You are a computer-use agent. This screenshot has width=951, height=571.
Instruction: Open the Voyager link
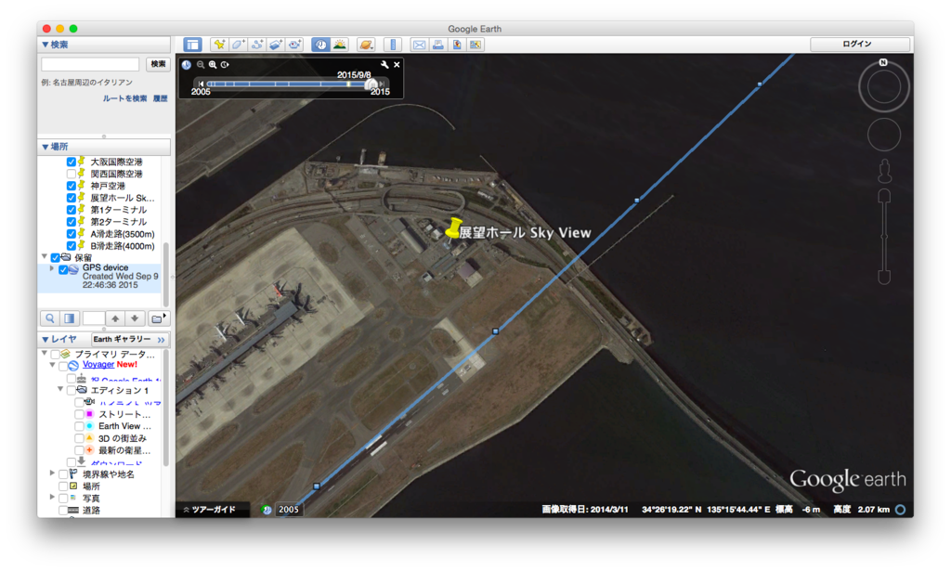point(98,365)
